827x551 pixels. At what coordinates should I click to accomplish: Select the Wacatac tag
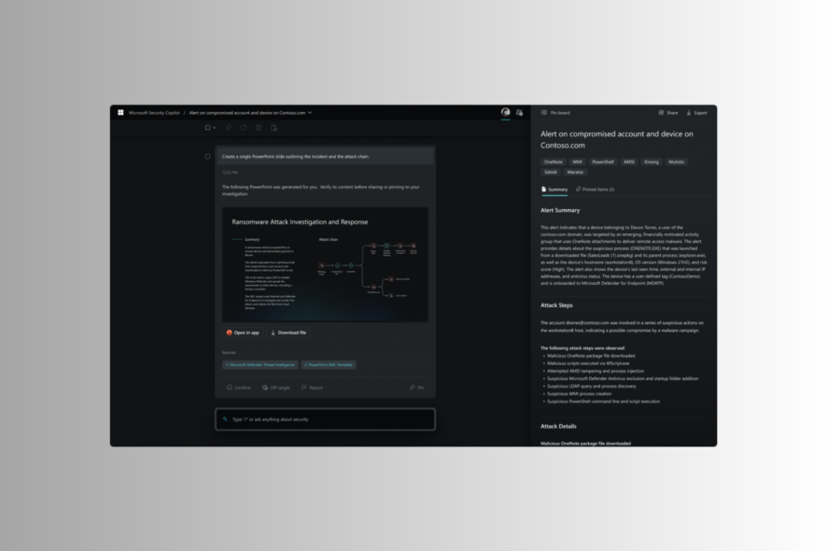[575, 172]
